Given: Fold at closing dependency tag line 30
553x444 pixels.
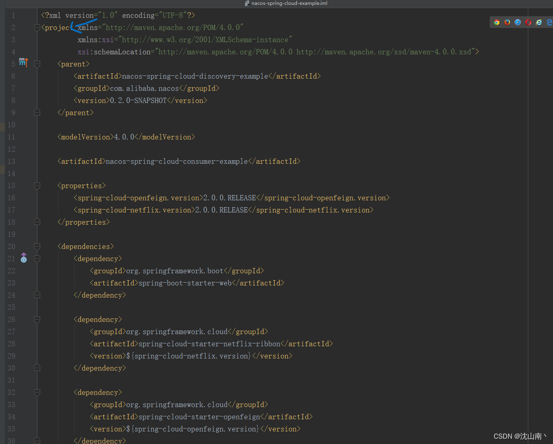Looking at the screenshot, I should coord(37,368).
